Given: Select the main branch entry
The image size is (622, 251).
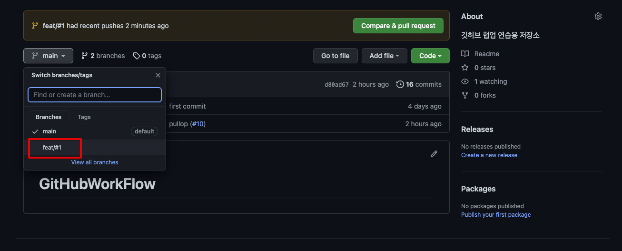Looking at the screenshot, I should (95, 131).
